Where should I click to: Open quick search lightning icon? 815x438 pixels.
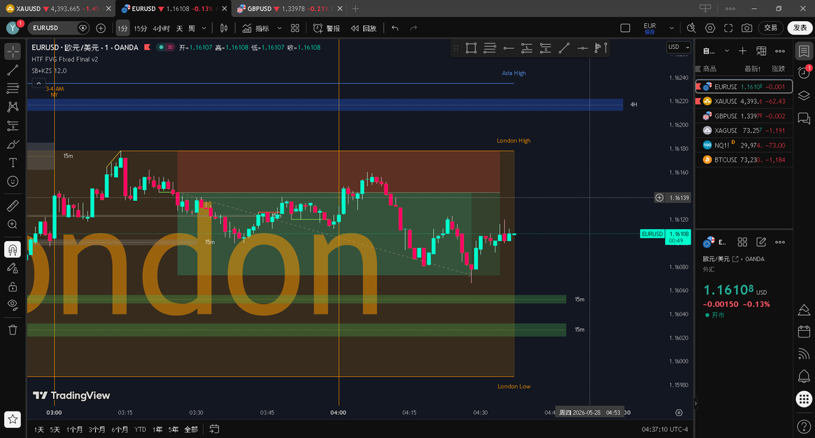pos(691,28)
